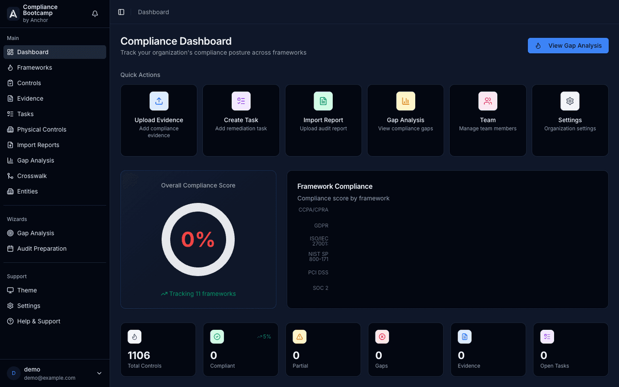Click the CCPA/CPRA framework label
Image resolution: width=619 pixels, height=387 pixels.
(x=313, y=210)
